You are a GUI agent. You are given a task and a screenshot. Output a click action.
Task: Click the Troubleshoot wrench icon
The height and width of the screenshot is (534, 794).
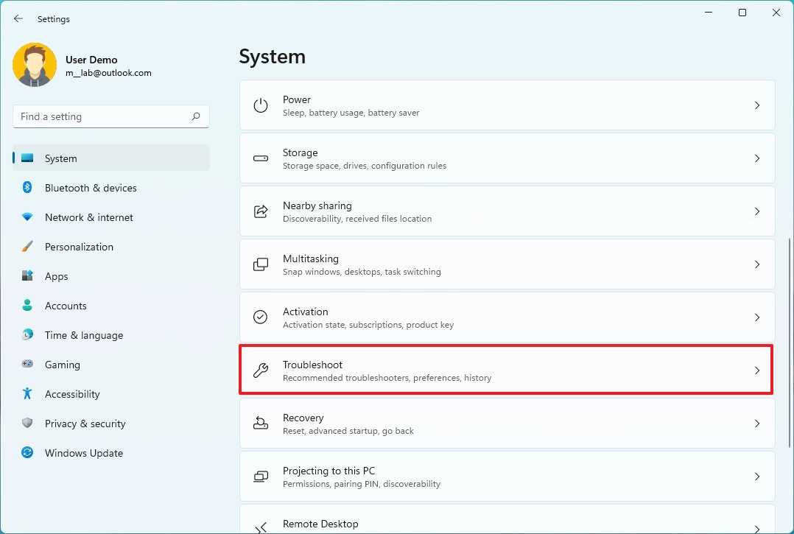click(261, 370)
